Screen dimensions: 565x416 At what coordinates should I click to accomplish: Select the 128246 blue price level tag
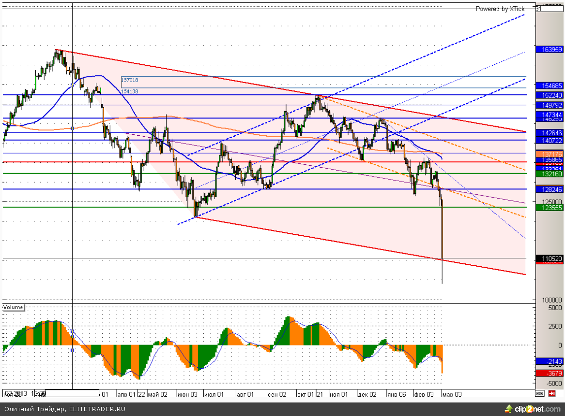[x=549, y=190]
